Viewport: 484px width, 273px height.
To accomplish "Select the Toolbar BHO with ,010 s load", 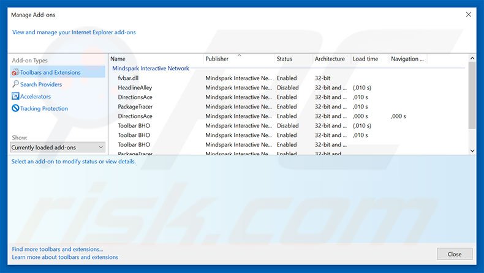I will pyautogui.click(x=134, y=135).
